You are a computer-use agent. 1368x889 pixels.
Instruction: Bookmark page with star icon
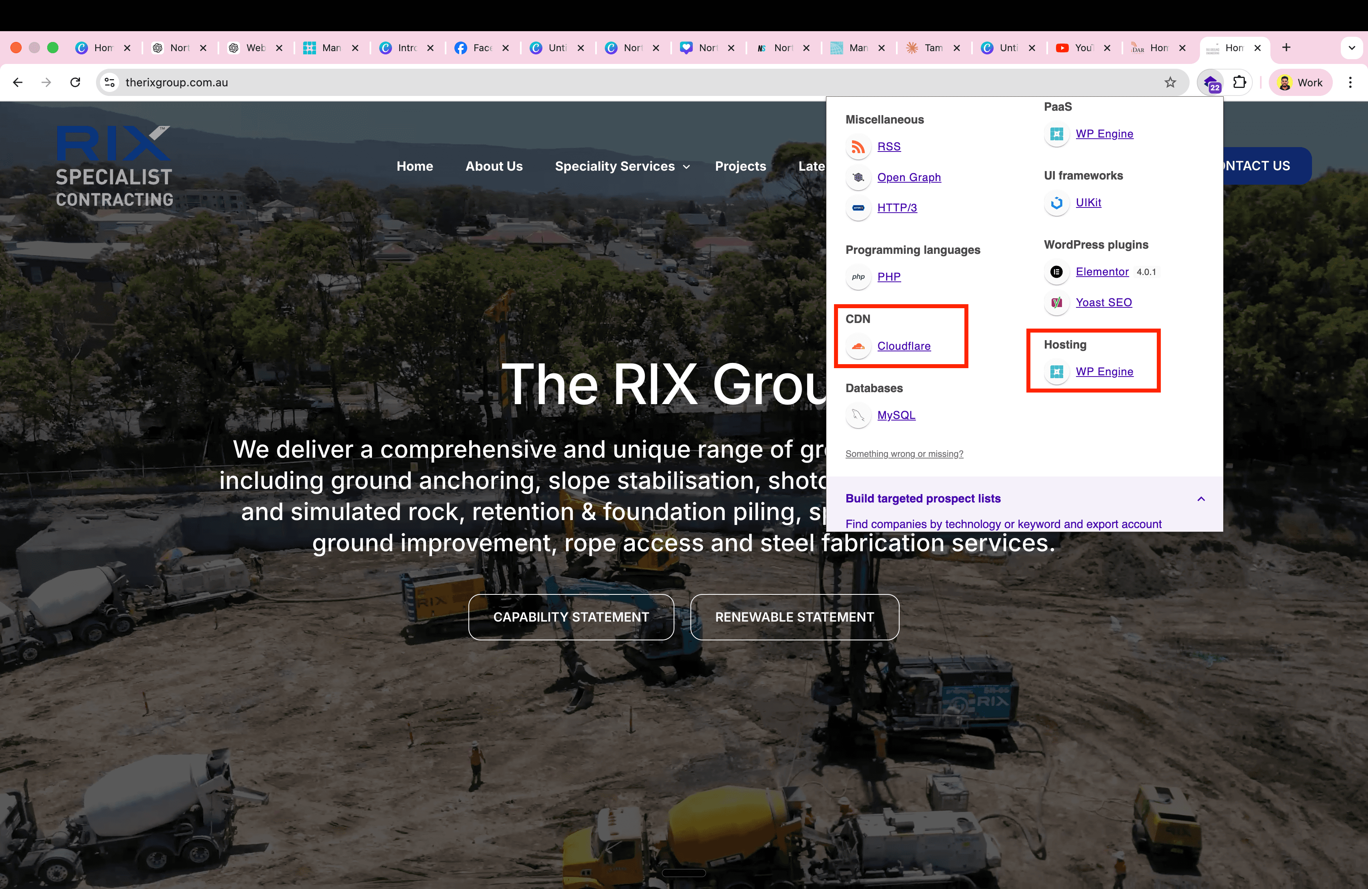point(1170,83)
